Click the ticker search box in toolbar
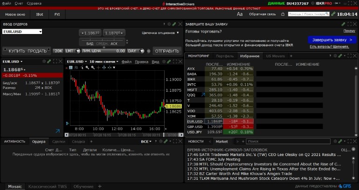Screen dimensions: 359x190 (x=309, y=14)
